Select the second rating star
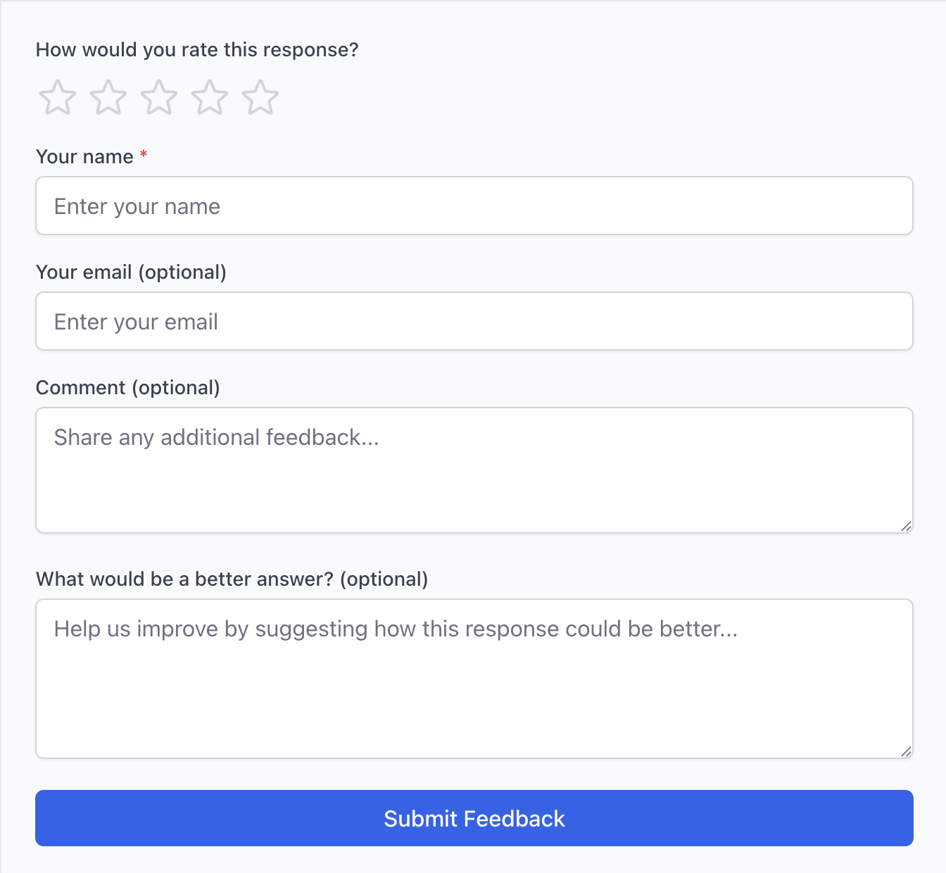946x873 pixels. 108,97
